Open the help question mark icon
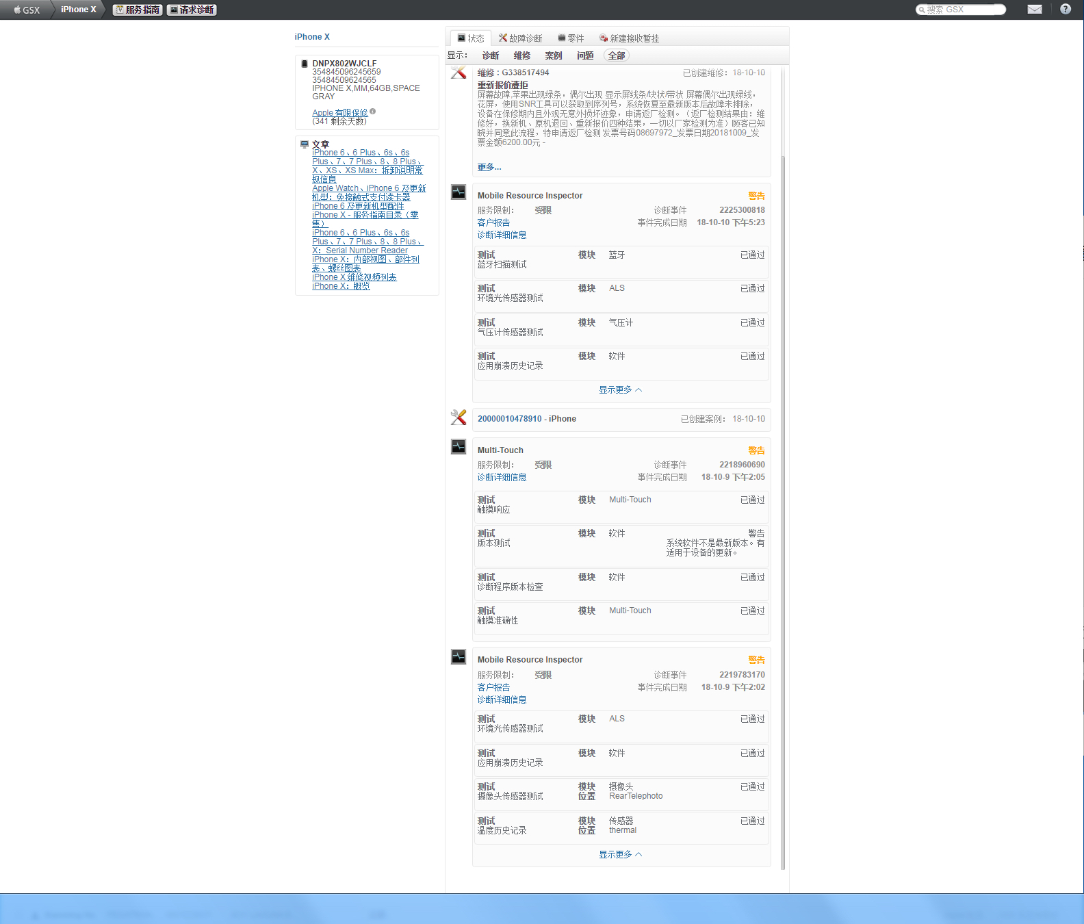 (1066, 10)
